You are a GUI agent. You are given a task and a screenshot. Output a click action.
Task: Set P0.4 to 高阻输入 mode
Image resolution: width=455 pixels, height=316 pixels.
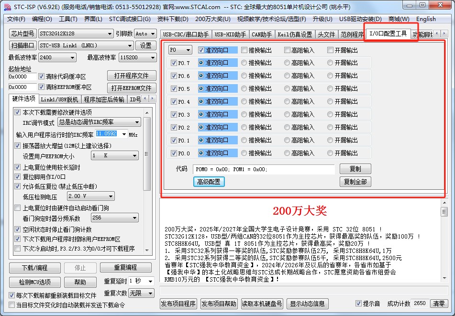click(x=287, y=101)
